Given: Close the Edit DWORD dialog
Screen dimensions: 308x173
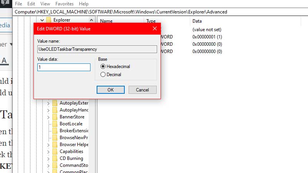Looking at the screenshot, I should tap(155, 28).
